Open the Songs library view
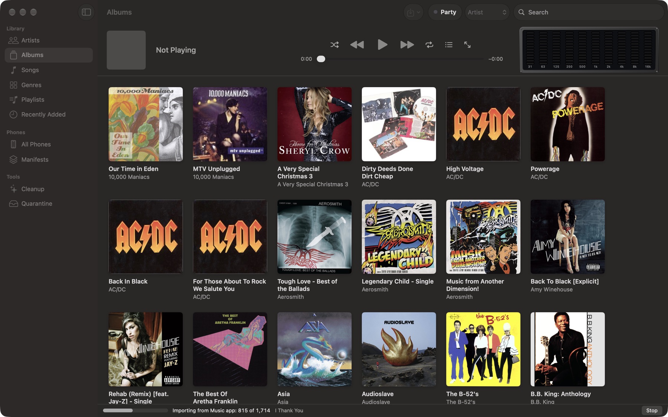Image resolution: width=668 pixels, height=417 pixels. point(49,70)
